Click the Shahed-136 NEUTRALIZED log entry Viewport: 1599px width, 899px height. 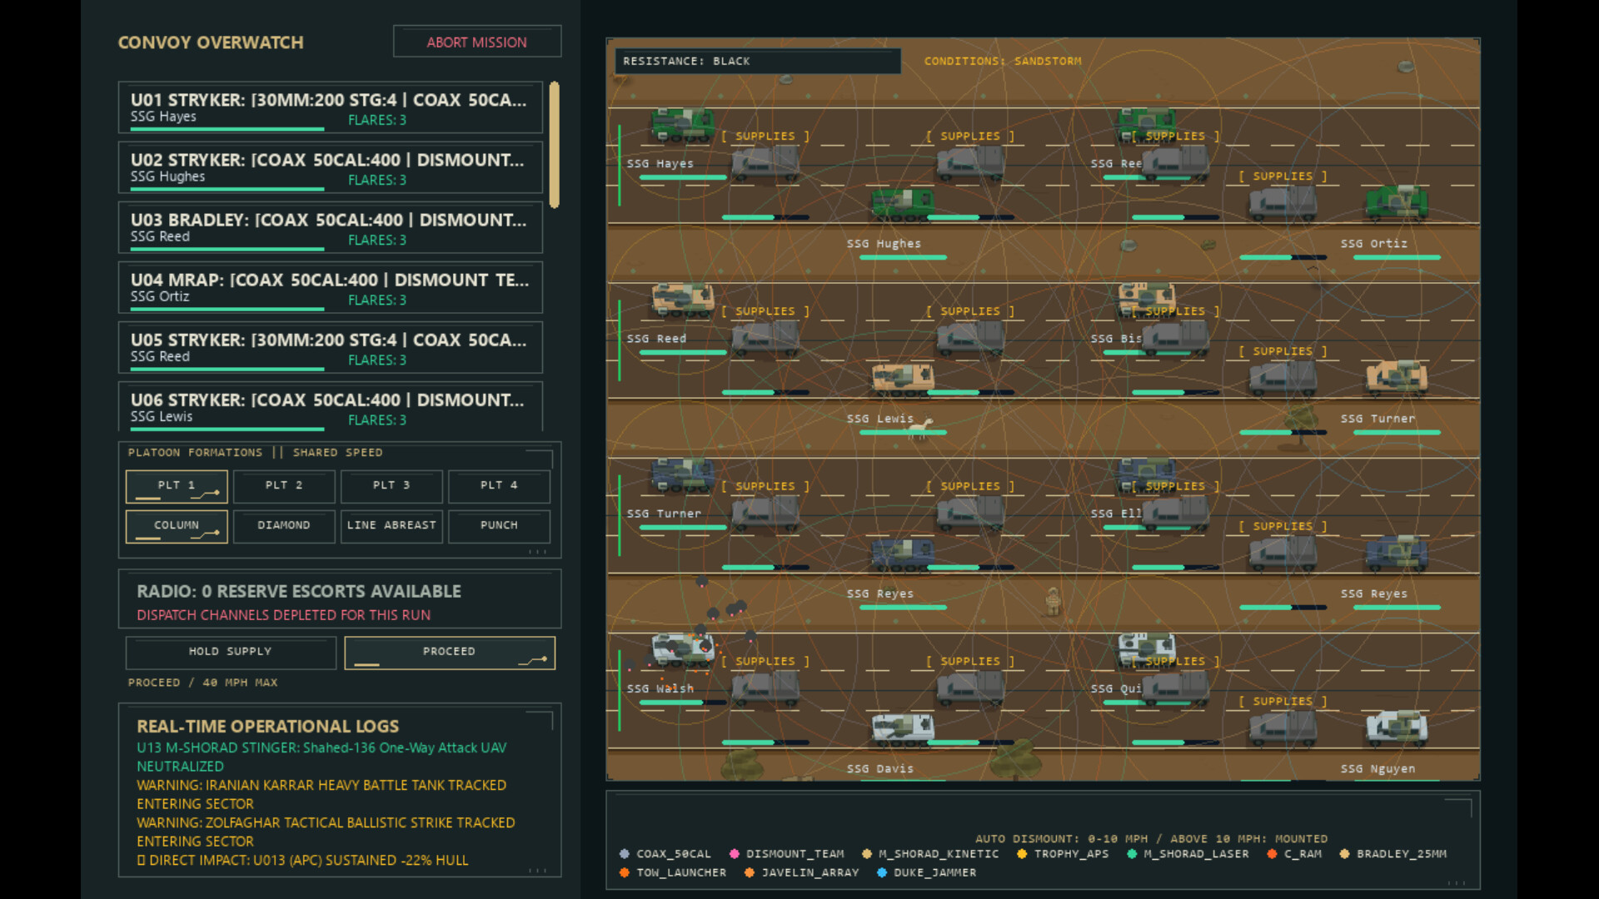coord(321,757)
